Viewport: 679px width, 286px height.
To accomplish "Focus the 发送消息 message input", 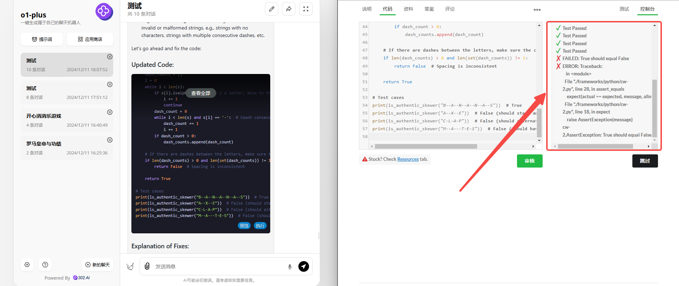I will point(219,266).
